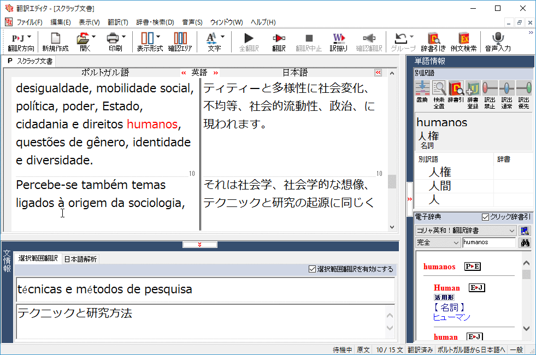536x355 pixels.
Task: Click the red word humanos in source text
Action: (152, 124)
